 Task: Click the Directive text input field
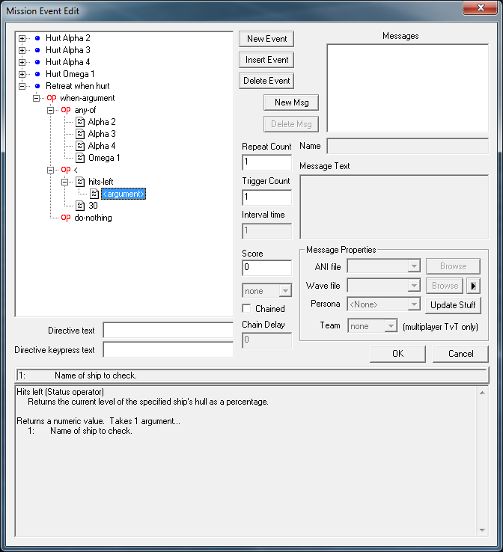tap(168, 331)
